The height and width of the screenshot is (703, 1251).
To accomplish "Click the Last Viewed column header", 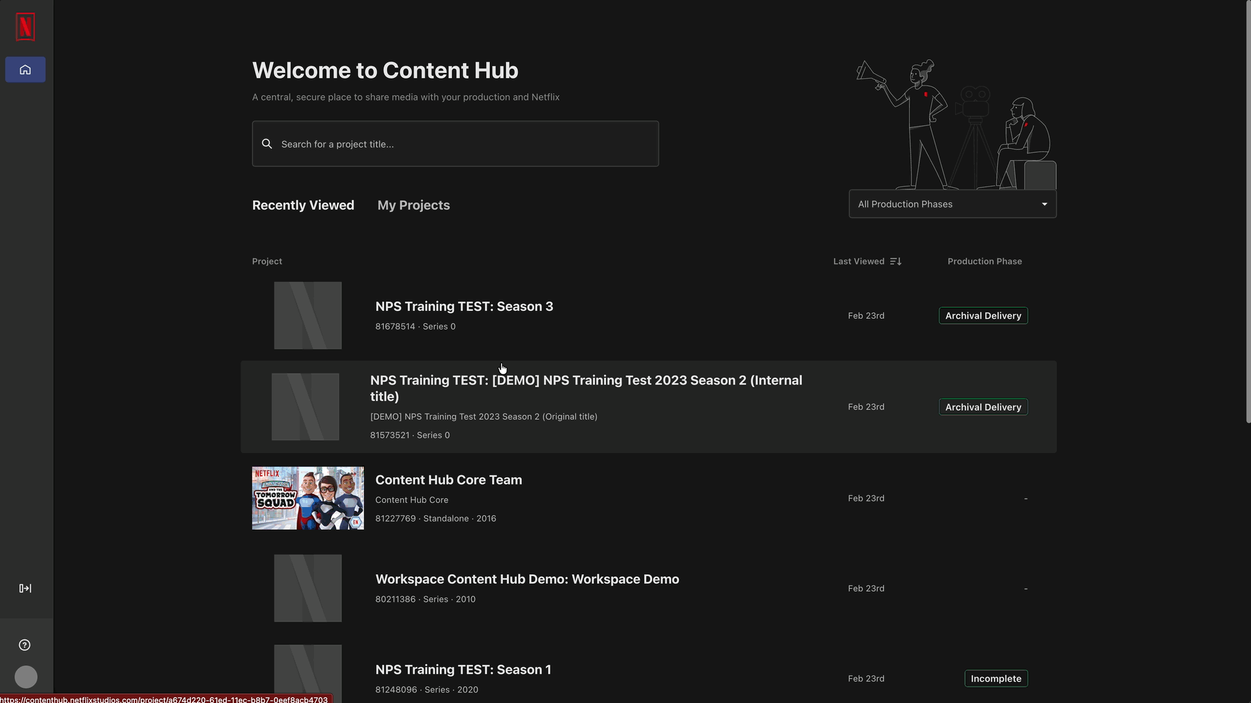I will click(x=859, y=261).
